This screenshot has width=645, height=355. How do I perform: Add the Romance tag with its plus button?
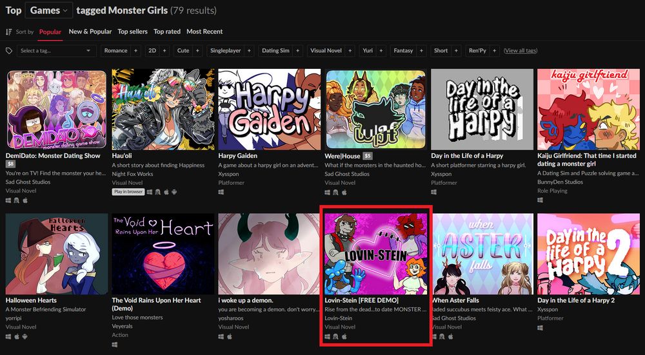pos(135,50)
